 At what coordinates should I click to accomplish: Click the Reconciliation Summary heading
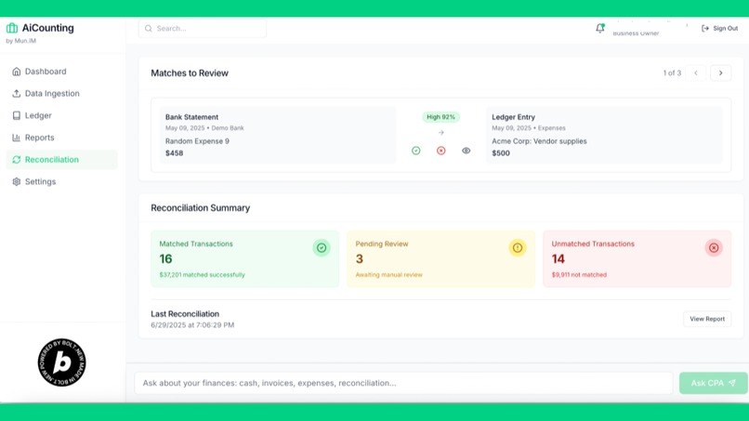[201, 208]
